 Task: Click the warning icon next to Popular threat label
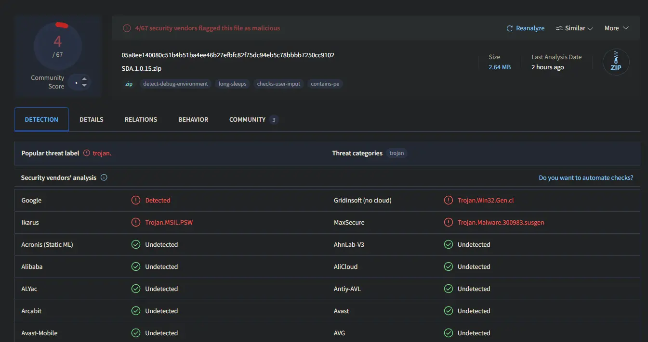point(87,153)
